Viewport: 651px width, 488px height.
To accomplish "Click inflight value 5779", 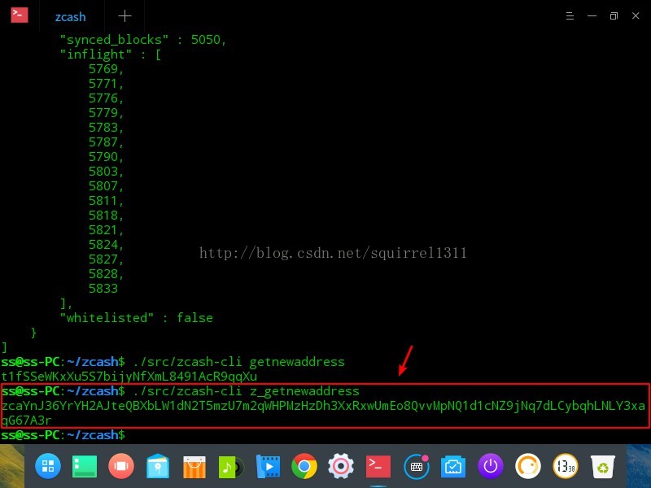I will point(106,113).
